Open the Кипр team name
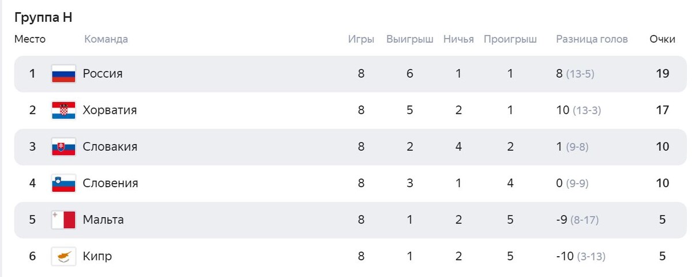 pos(97,256)
